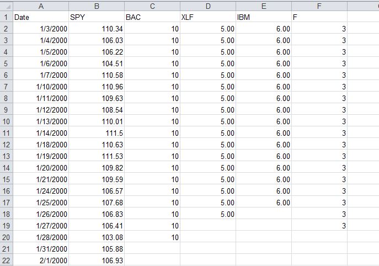Click column F value 3 in row 14
Screen dimensions: 379x266
tap(319, 168)
